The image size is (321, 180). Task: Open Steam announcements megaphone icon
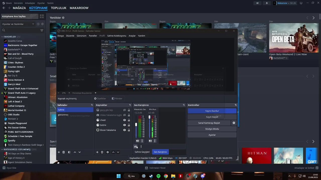tap(257, 3)
